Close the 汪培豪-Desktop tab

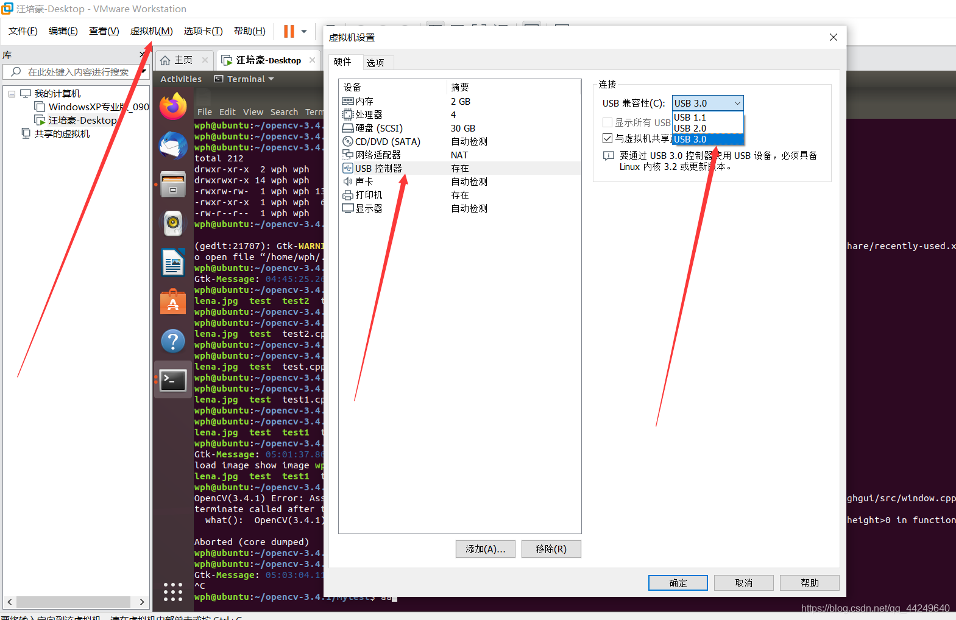[x=313, y=60]
